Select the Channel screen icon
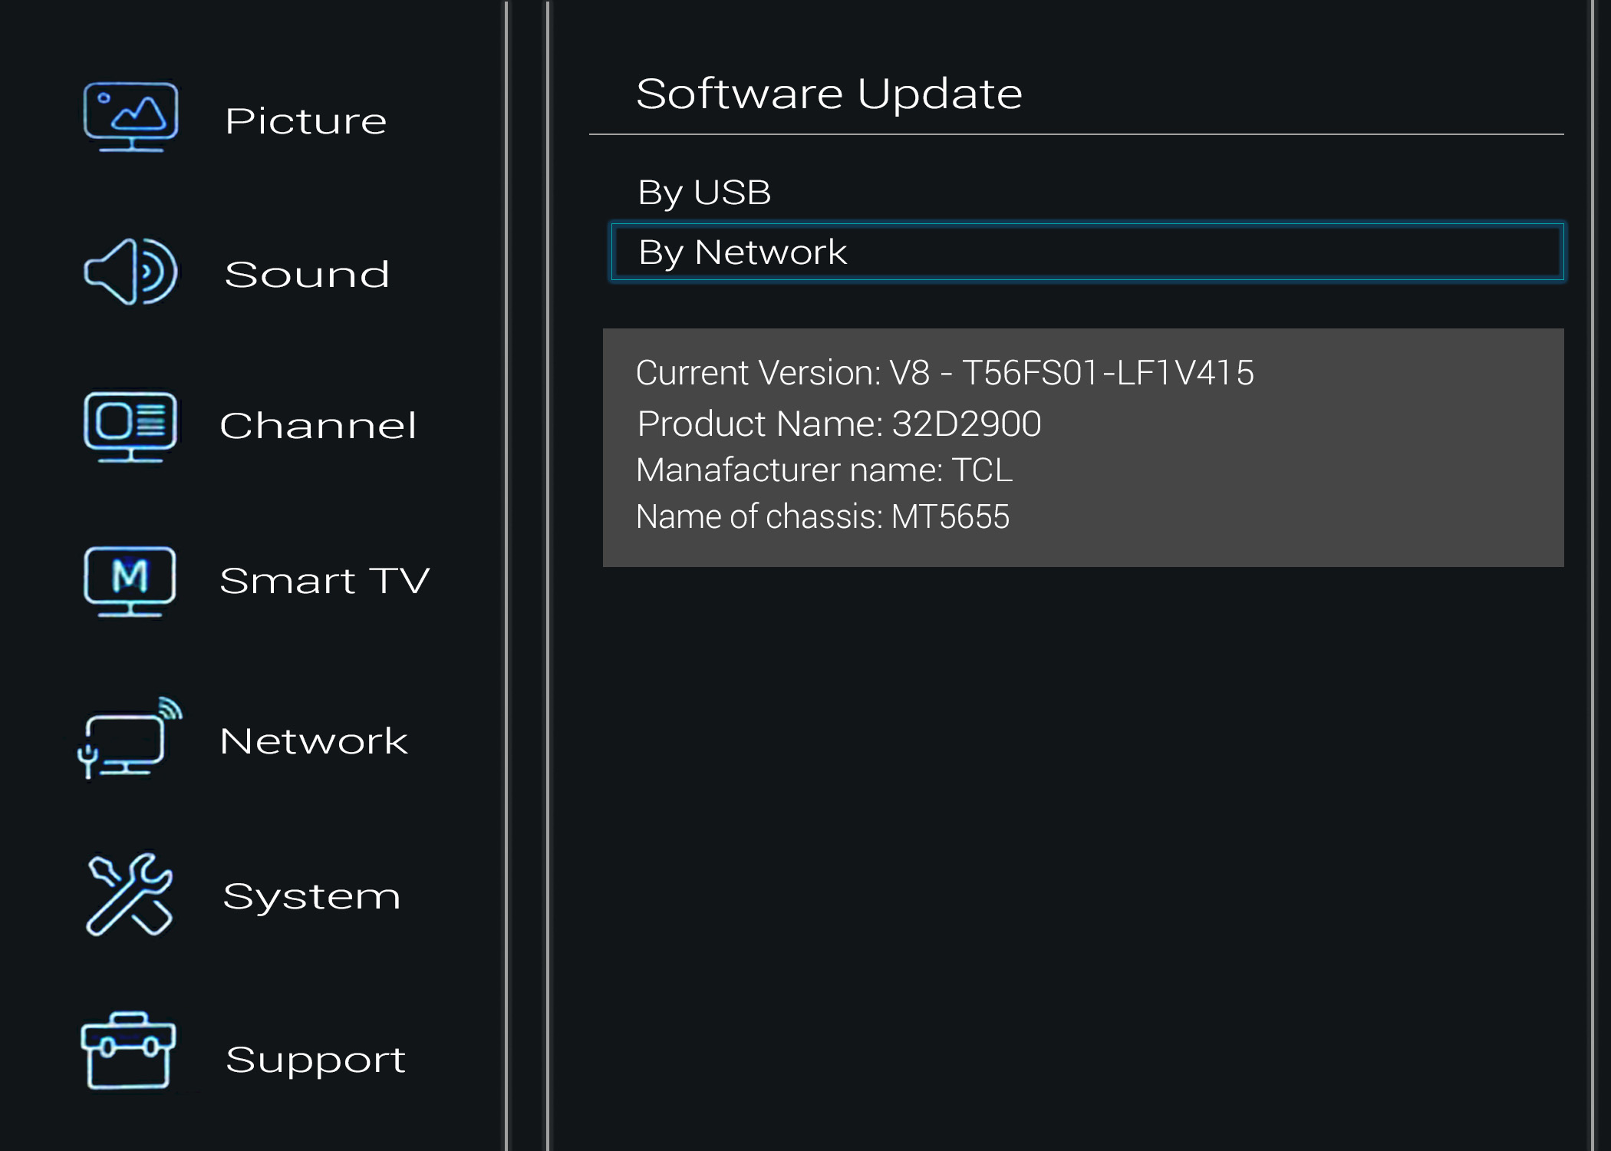 [x=130, y=427]
